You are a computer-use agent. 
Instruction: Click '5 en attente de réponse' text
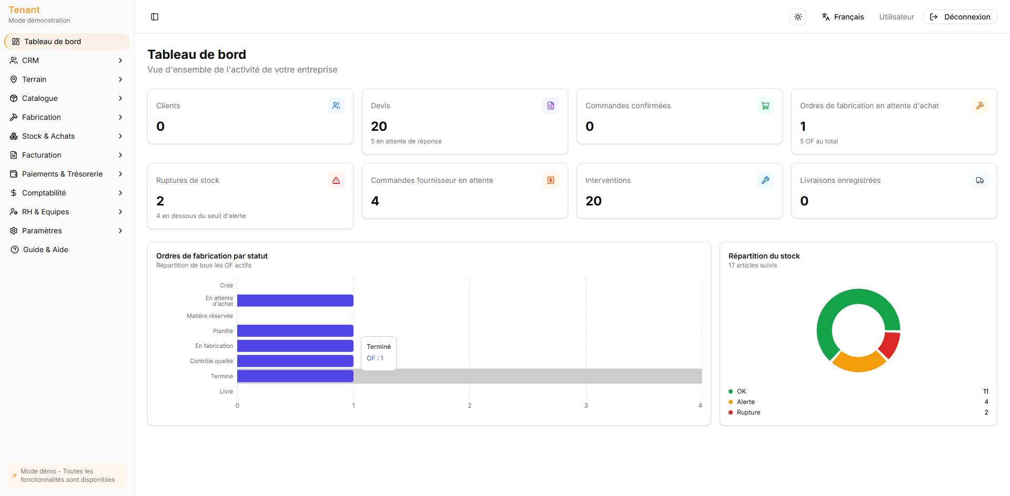point(406,141)
